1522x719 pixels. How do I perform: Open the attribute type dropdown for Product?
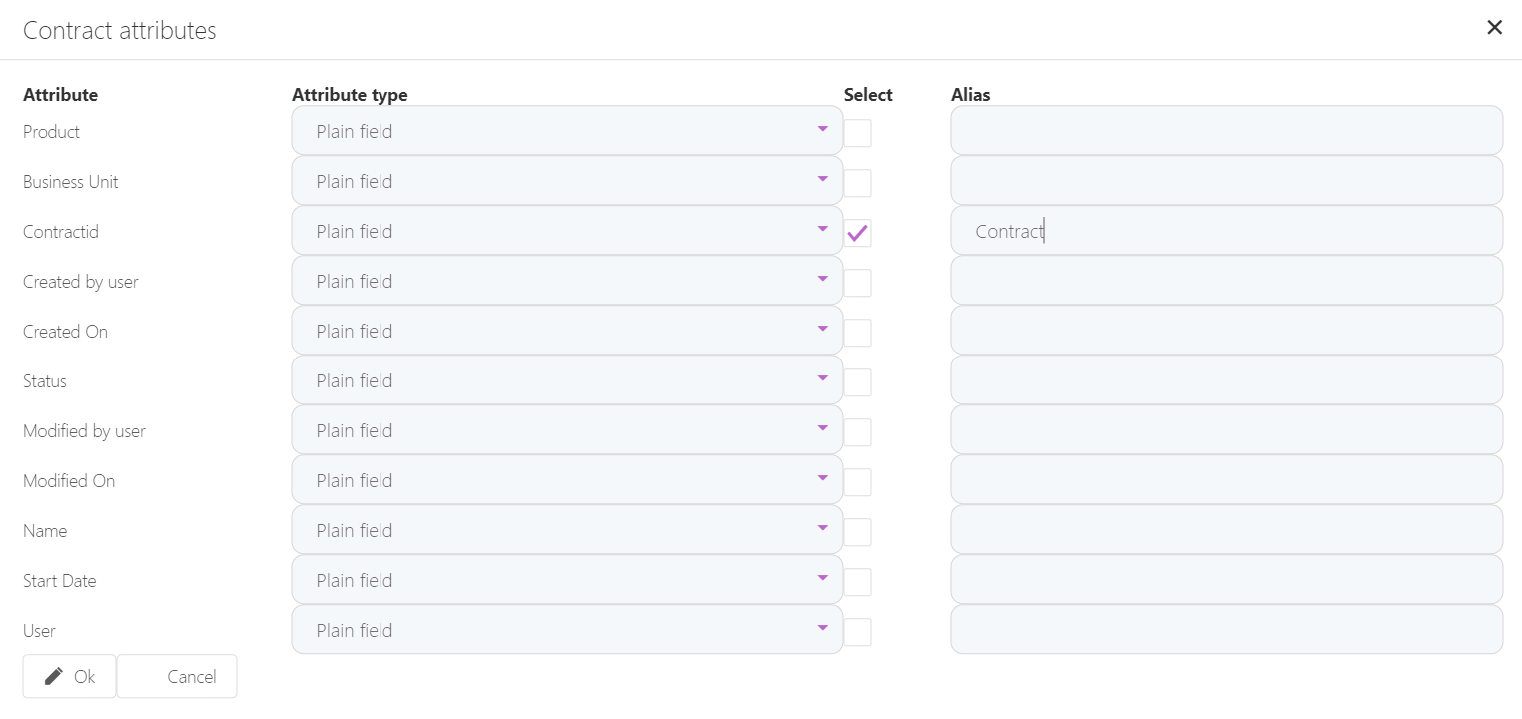[x=823, y=131]
